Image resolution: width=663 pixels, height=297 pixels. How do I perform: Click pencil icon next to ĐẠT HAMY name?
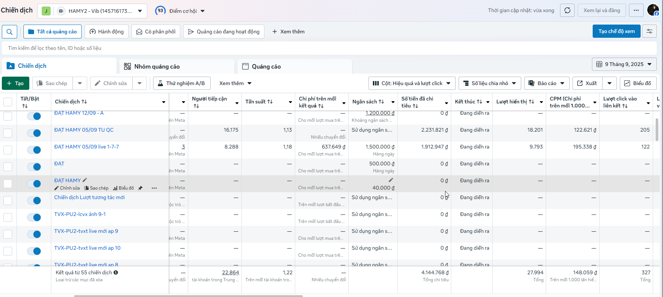85,180
